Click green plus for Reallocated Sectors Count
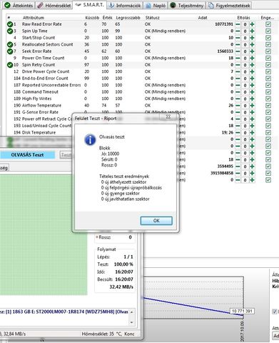The image size is (279, 343). [x=252, y=44]
